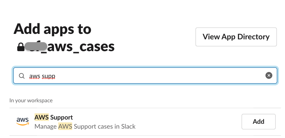The width and height of the screenshot is (285, 138).
Task: Click the typed text "aws supp"
Action: [42, 76]
